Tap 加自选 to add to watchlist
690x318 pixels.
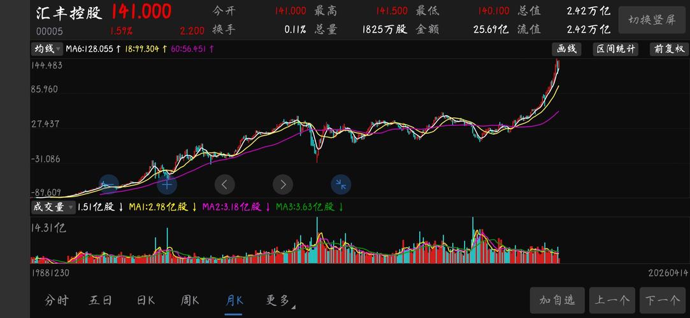(x=557, y=300)
